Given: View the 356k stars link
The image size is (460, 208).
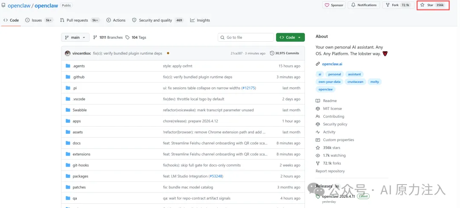Looking at the screenshot, I should pos(328,147).
